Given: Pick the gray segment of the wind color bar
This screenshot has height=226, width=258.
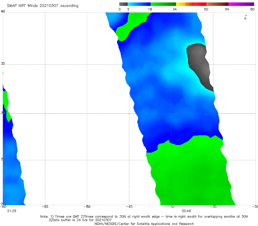Looking at the screenshot, I should click(x=123, y=4).
